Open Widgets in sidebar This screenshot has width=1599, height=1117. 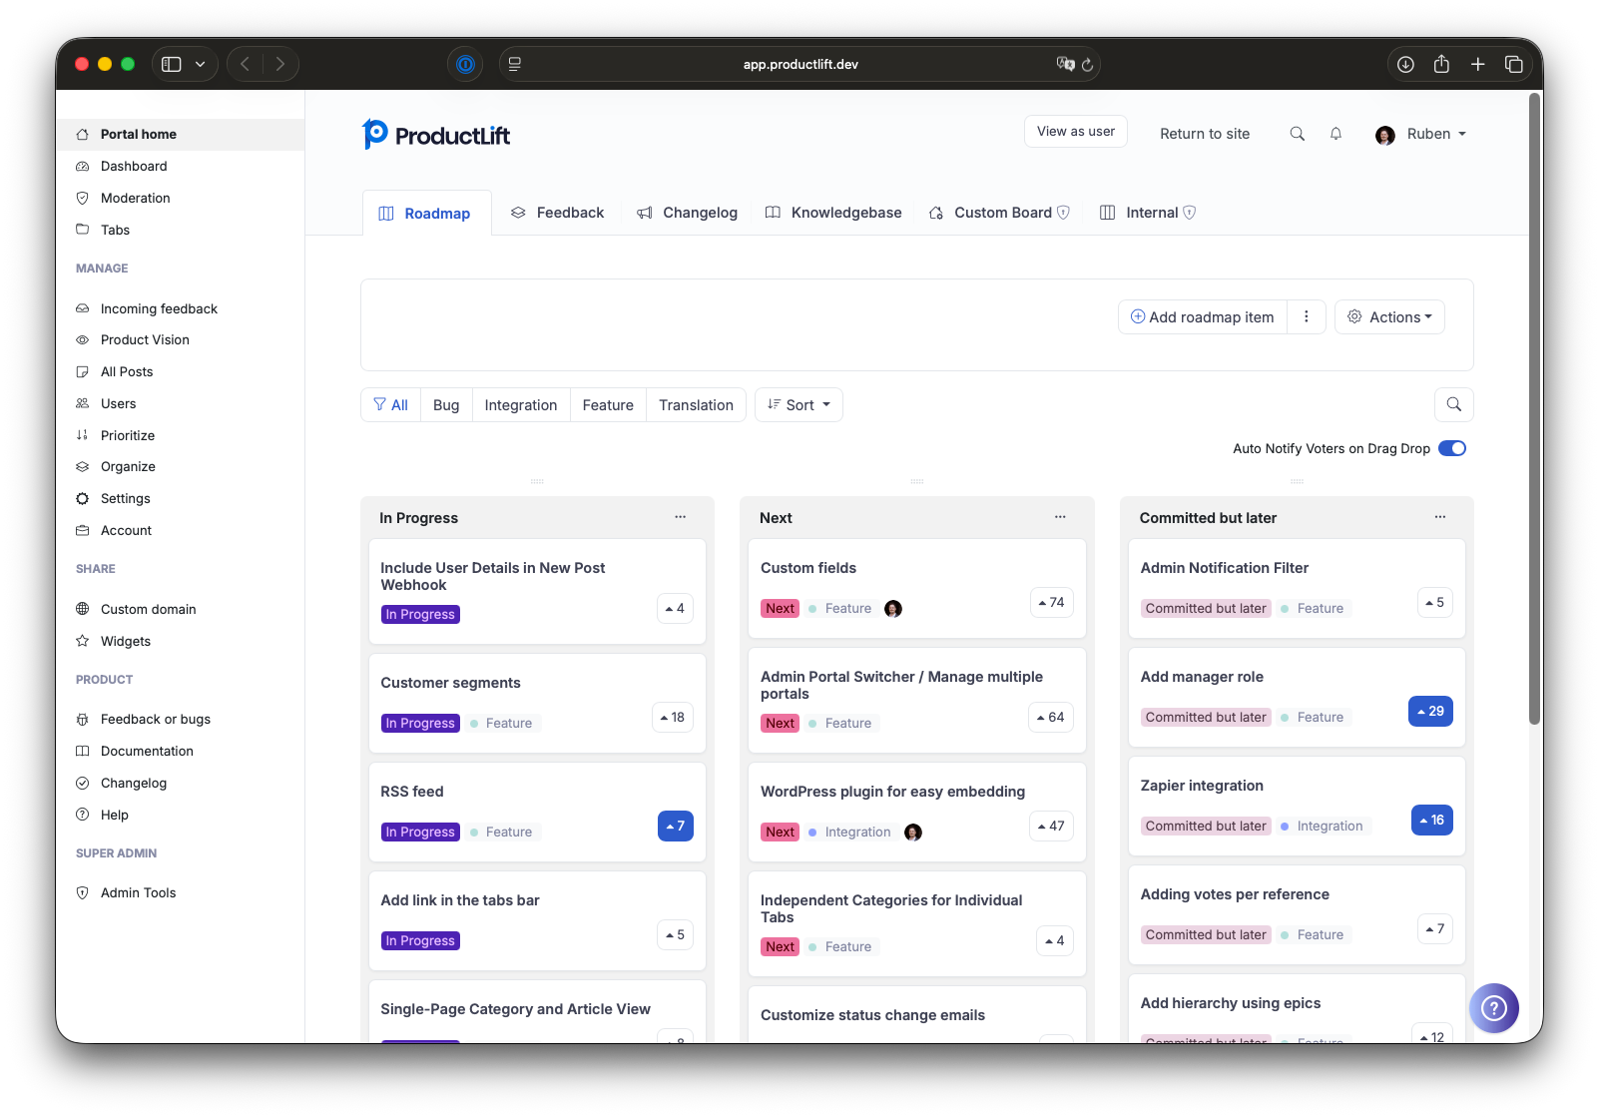[x=180, y=641]
